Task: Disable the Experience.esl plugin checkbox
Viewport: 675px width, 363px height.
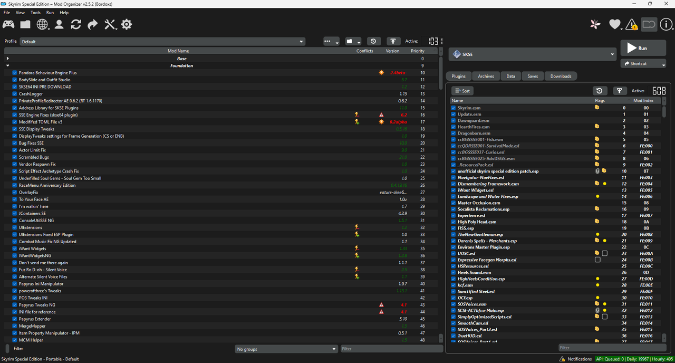Action: [x=454, y=215]
